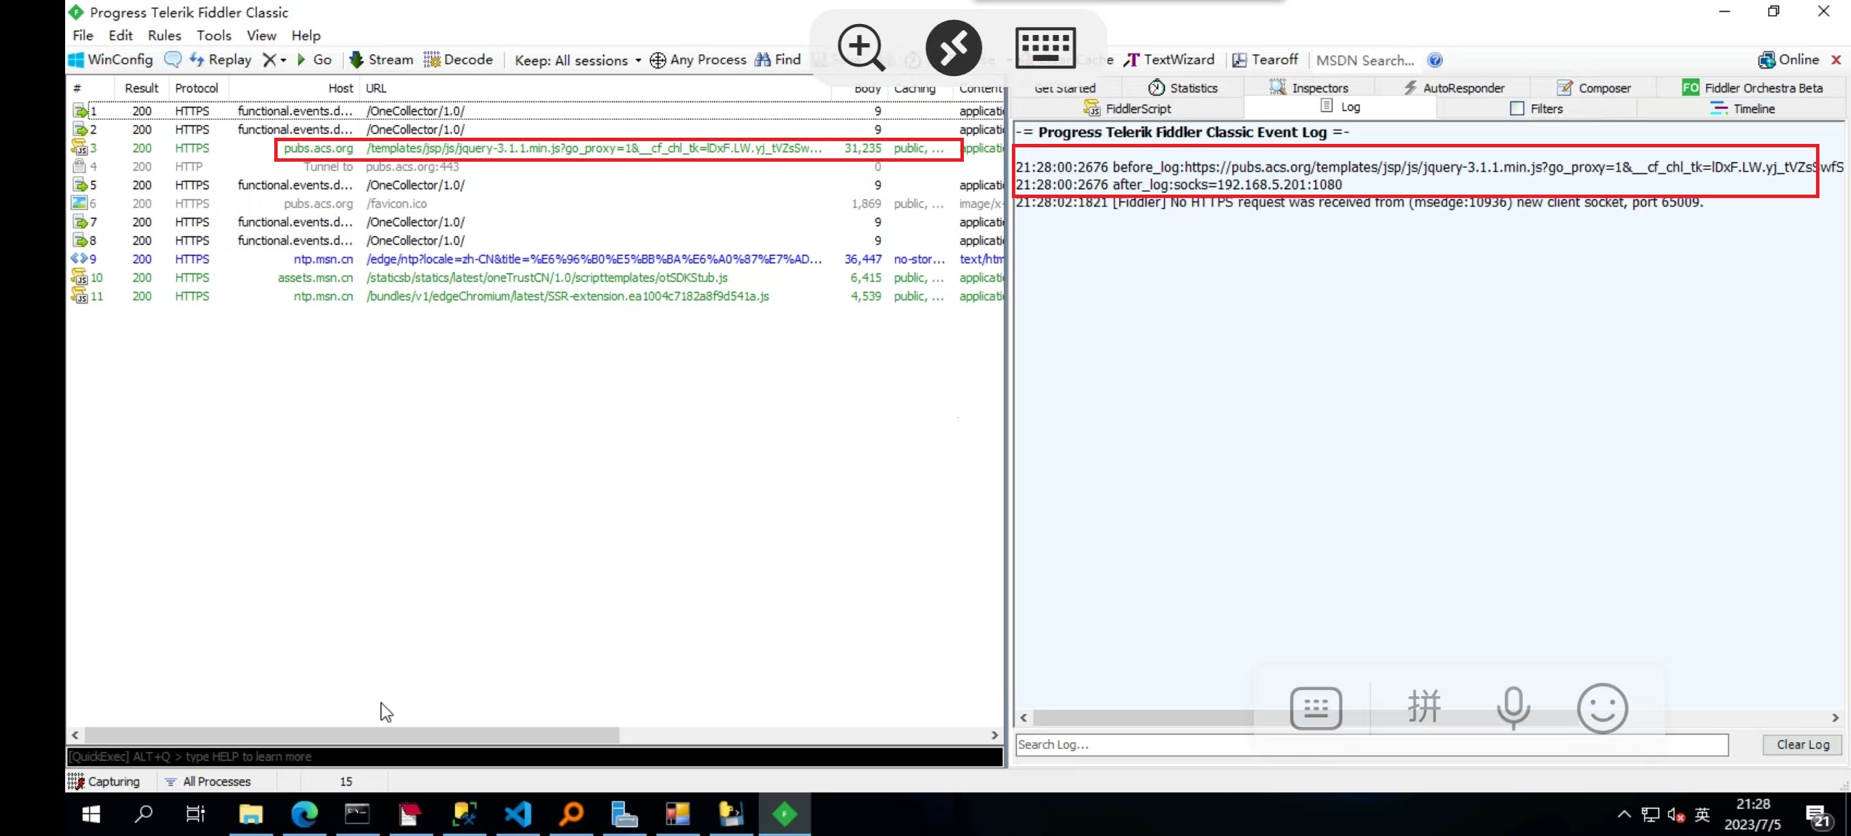Toggle Stream mode on the toolbar
The image size is (1851, 836).
pos(380,60)
